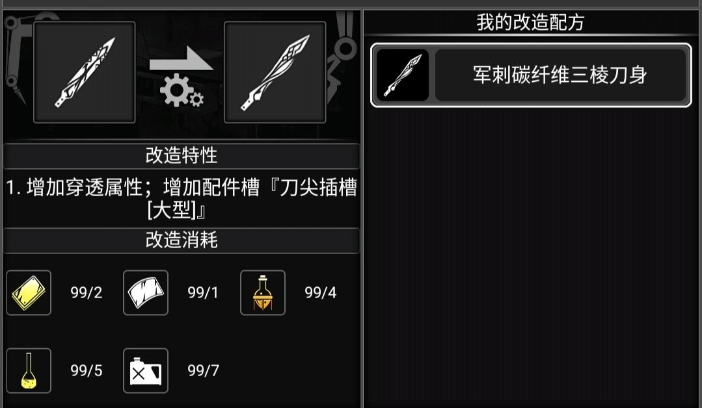The image size is (702, 408).
Task: Tap the white cloth sheet material icon
Action: pos(146,293)
